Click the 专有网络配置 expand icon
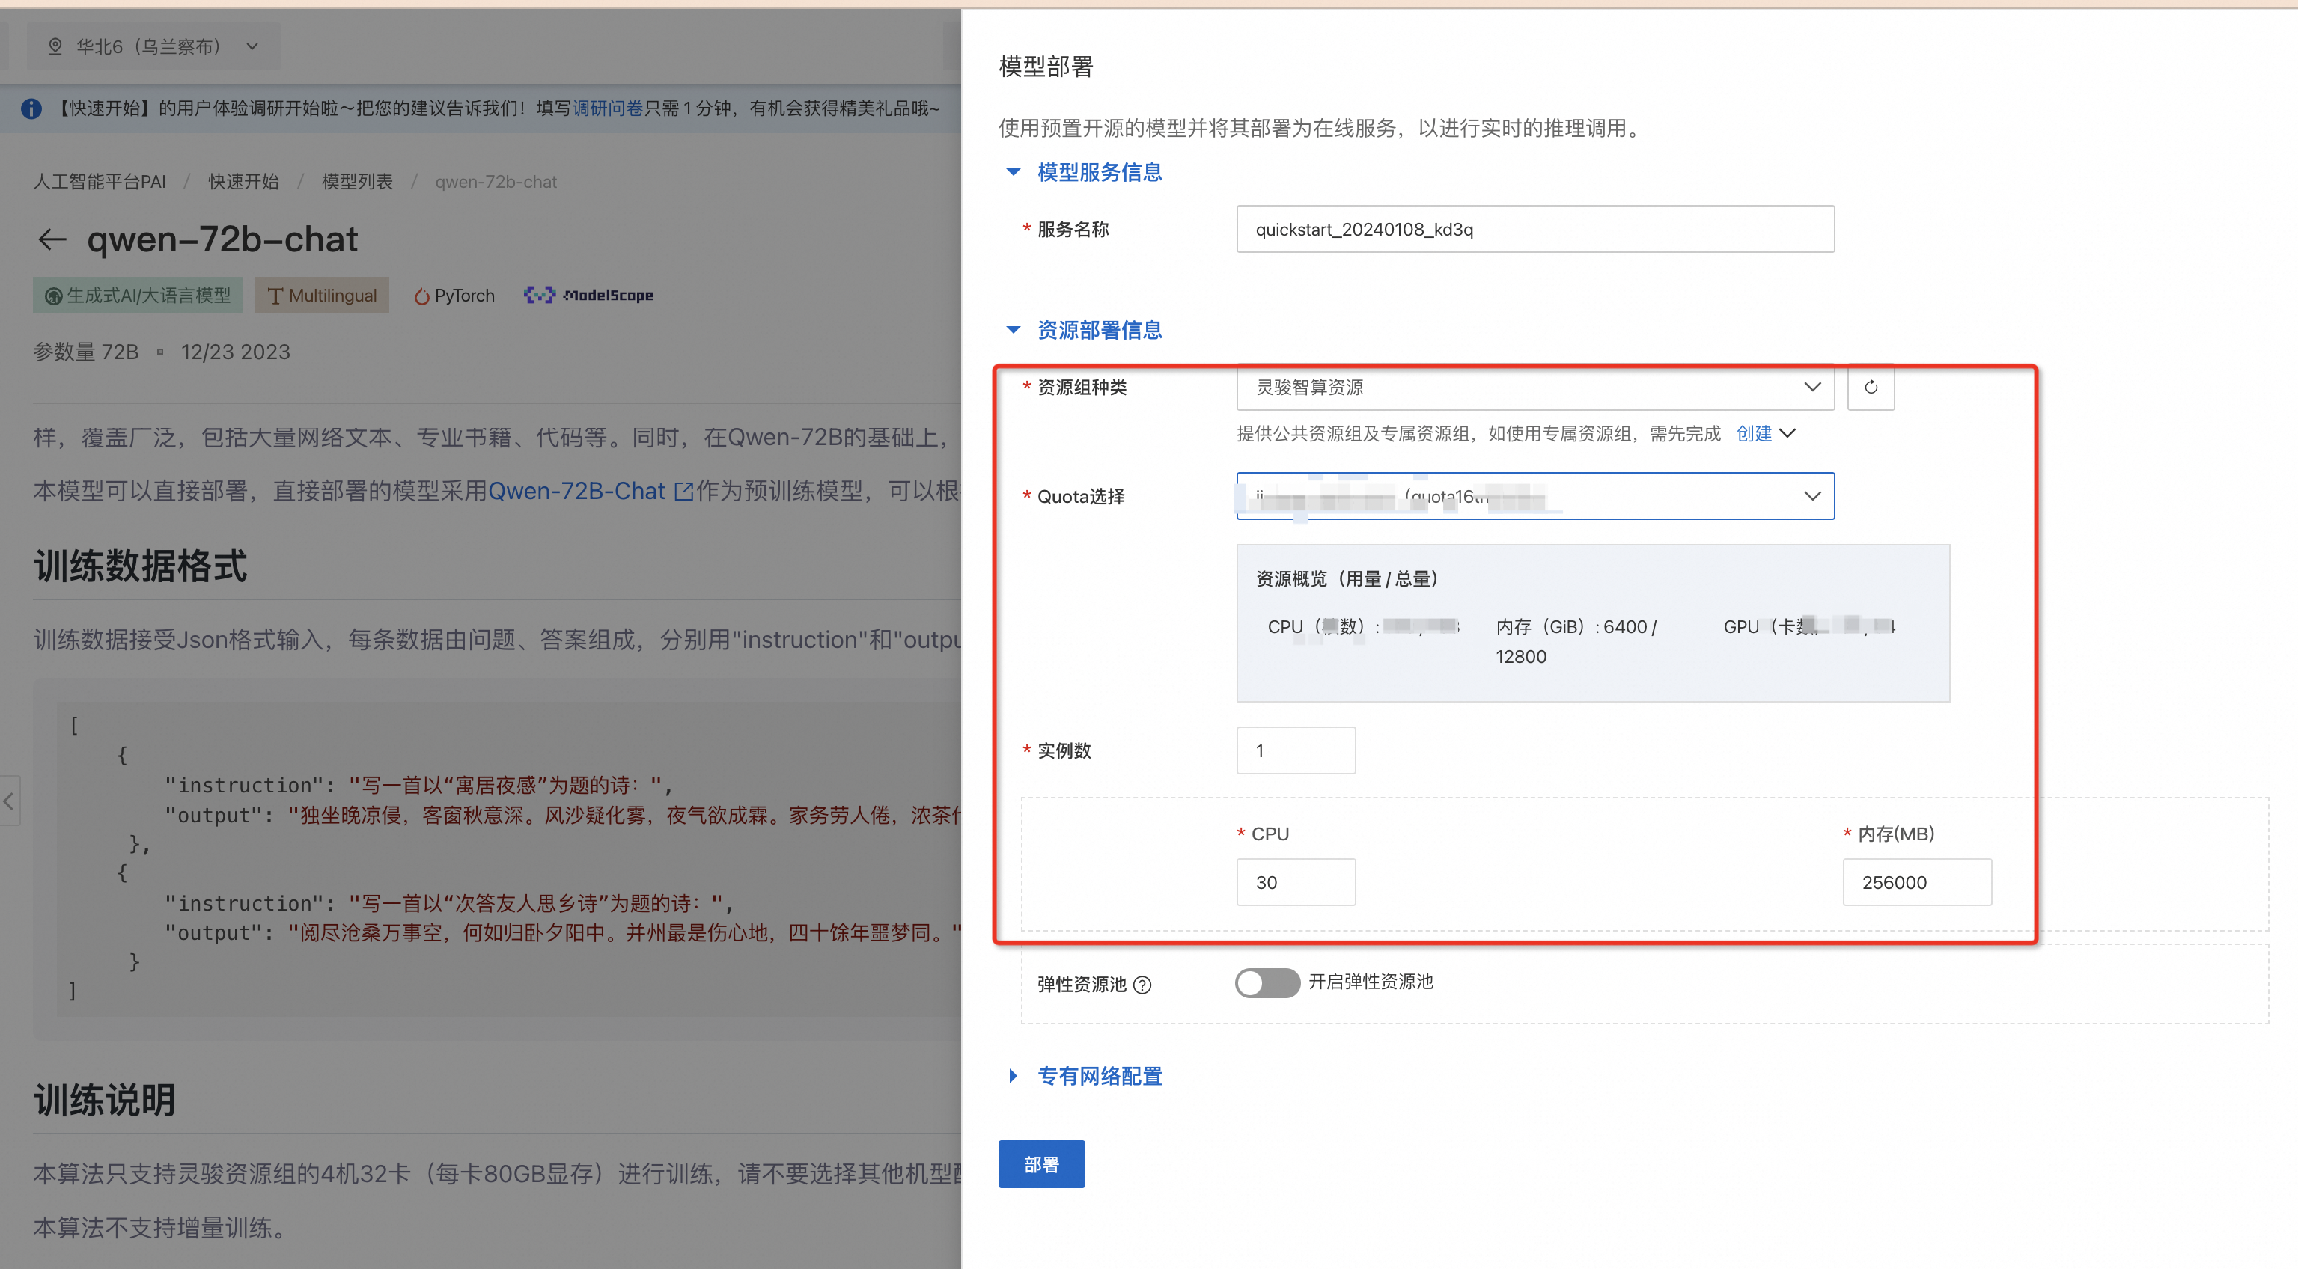 [1013, 1077]
